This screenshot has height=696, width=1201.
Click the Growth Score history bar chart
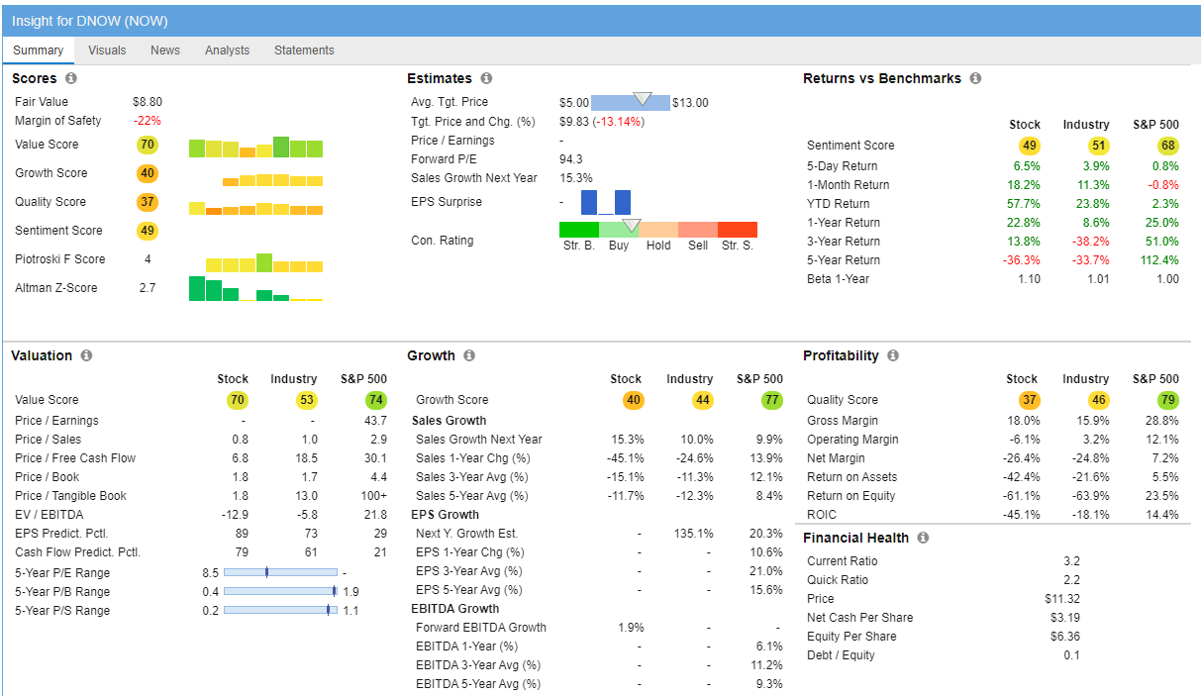point(272,179)
